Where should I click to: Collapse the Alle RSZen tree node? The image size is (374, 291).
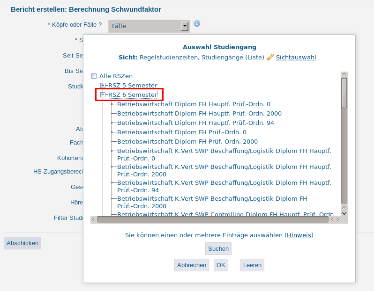(x=94, y=76)
